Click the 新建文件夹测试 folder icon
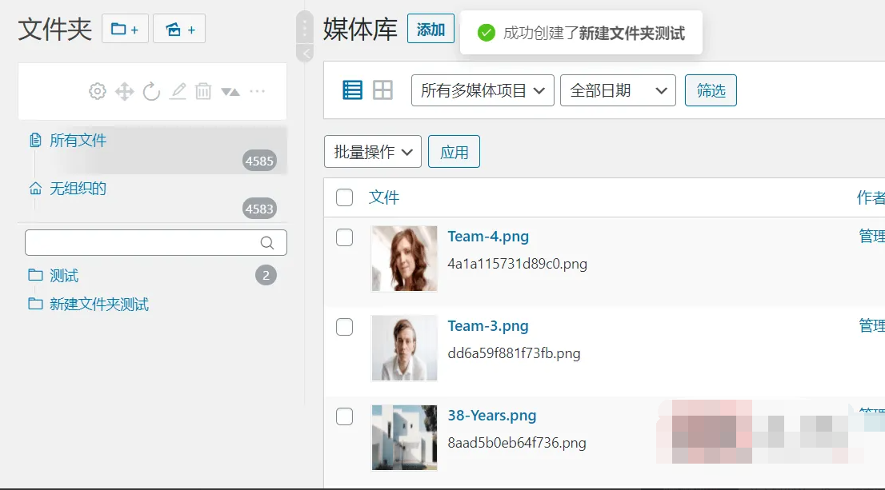The width and height of the screenshot is (885, 490). (x=35, y=304)
